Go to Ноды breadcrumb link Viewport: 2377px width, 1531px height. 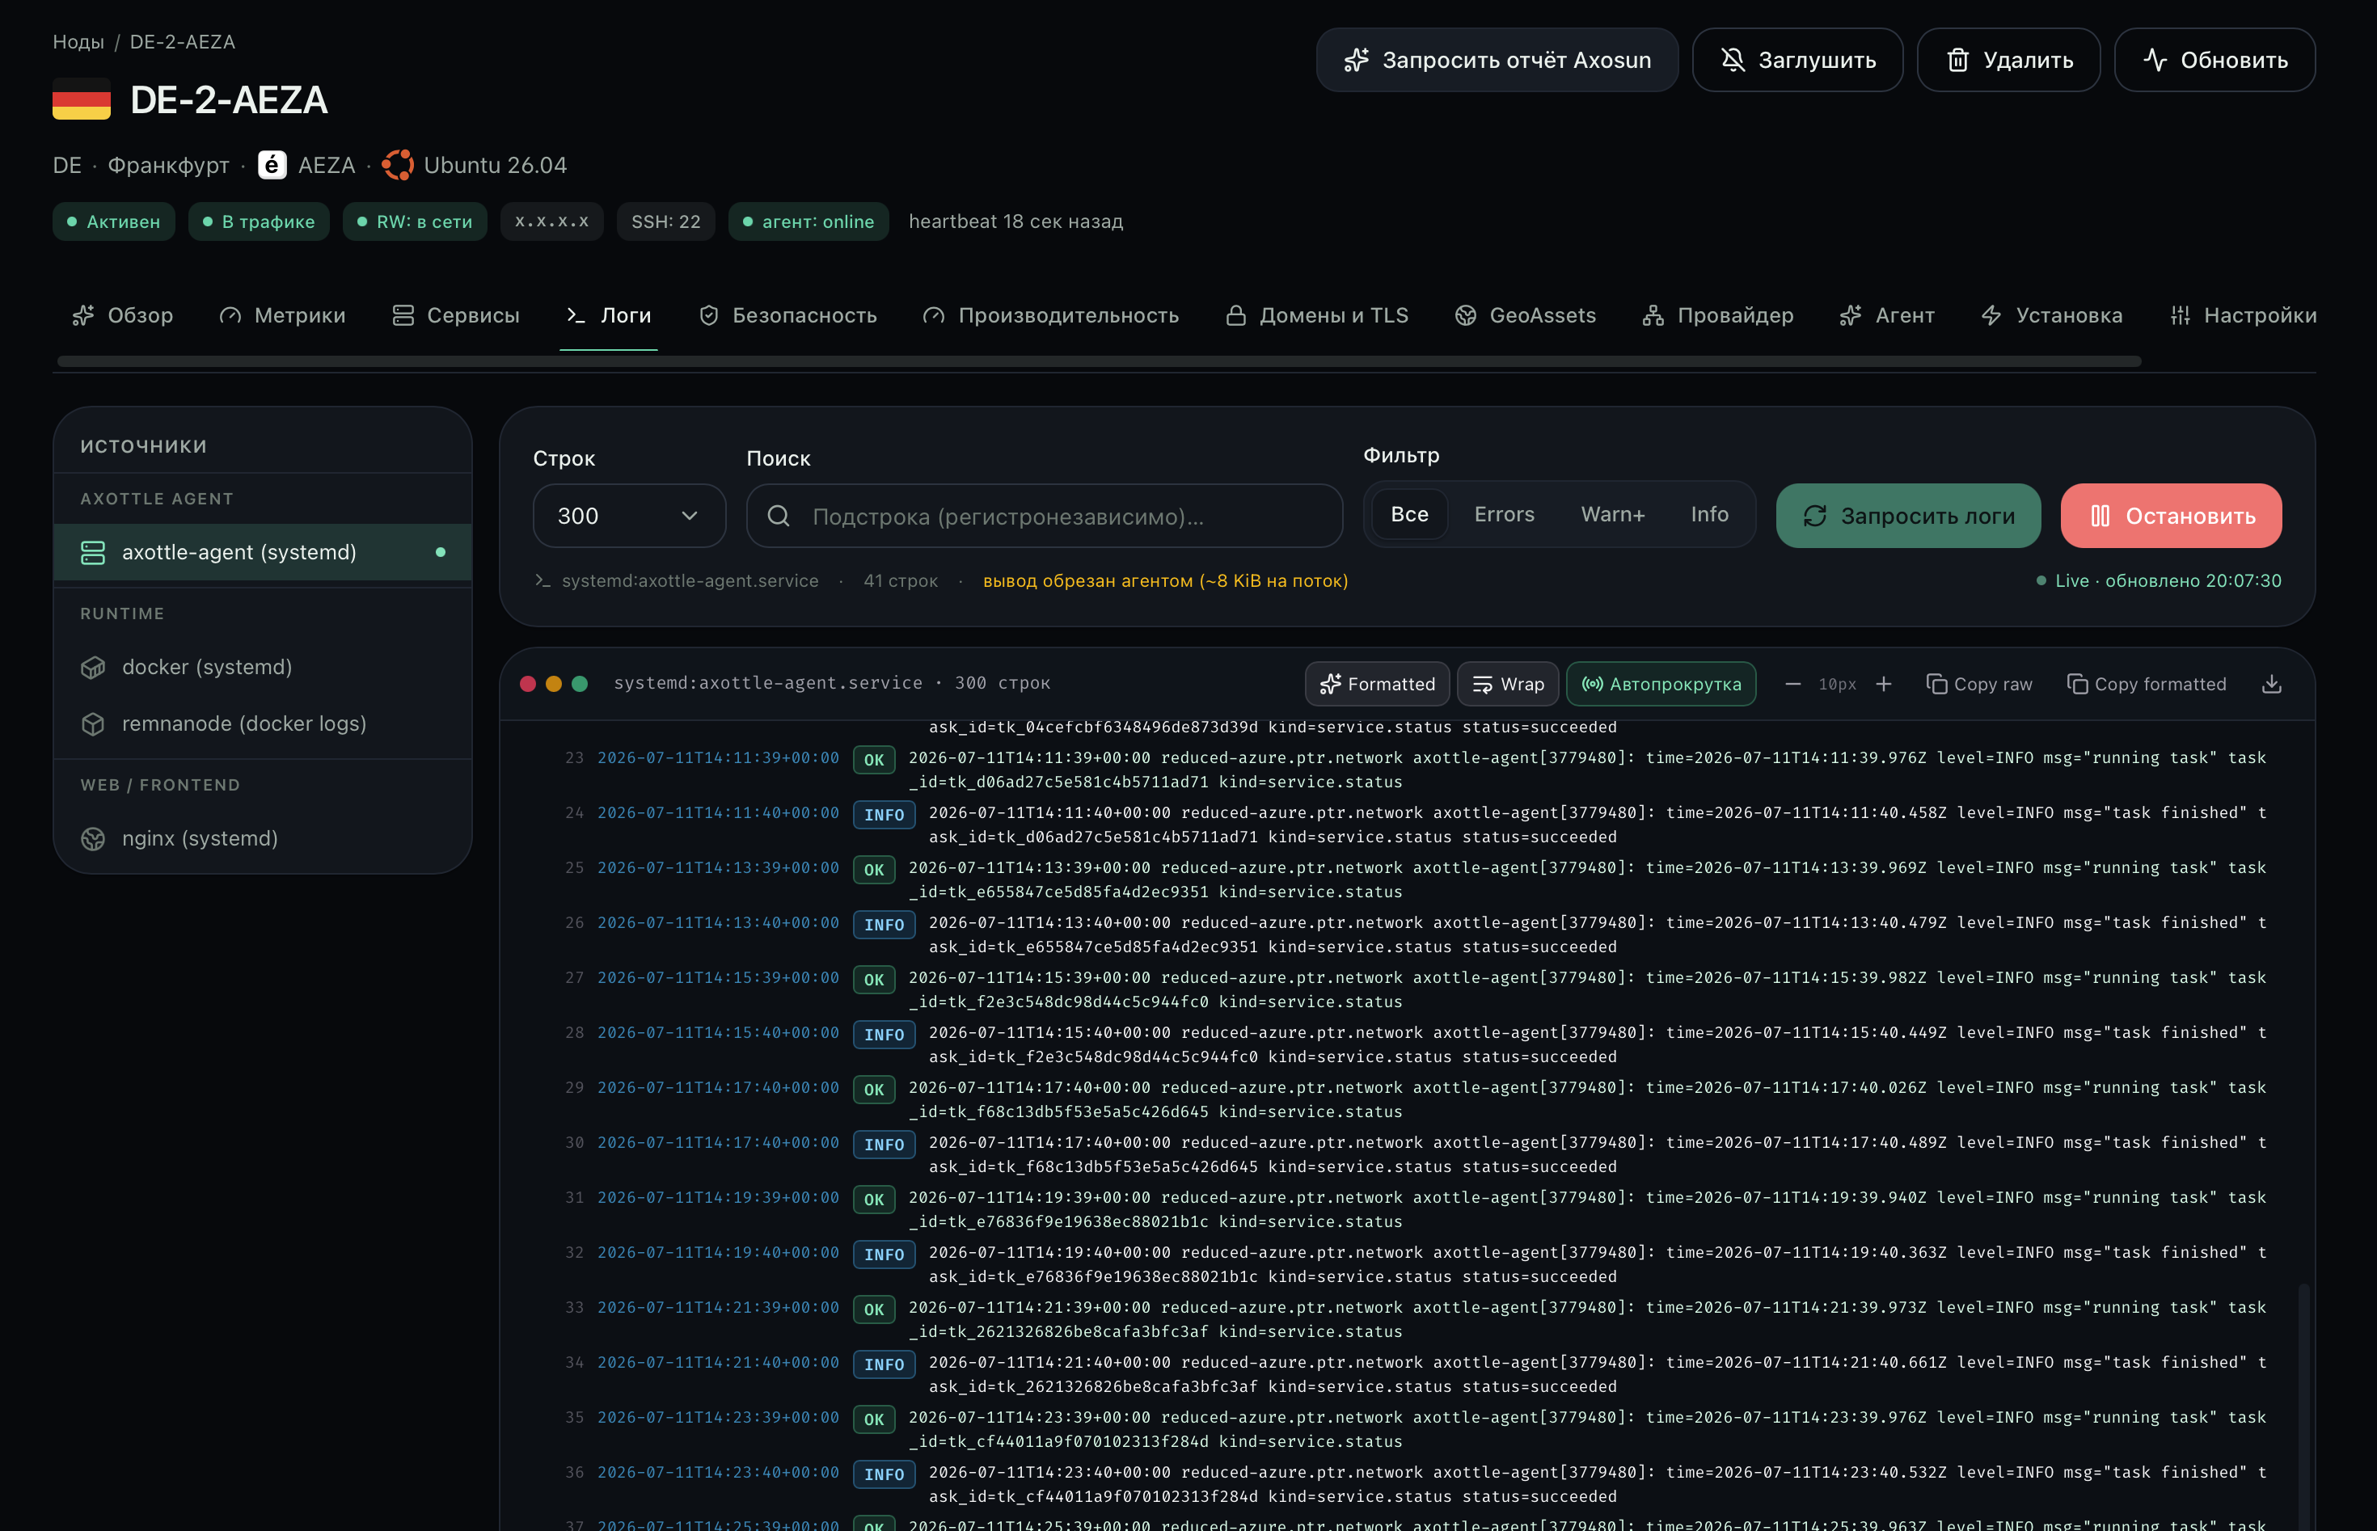point(78,42)
